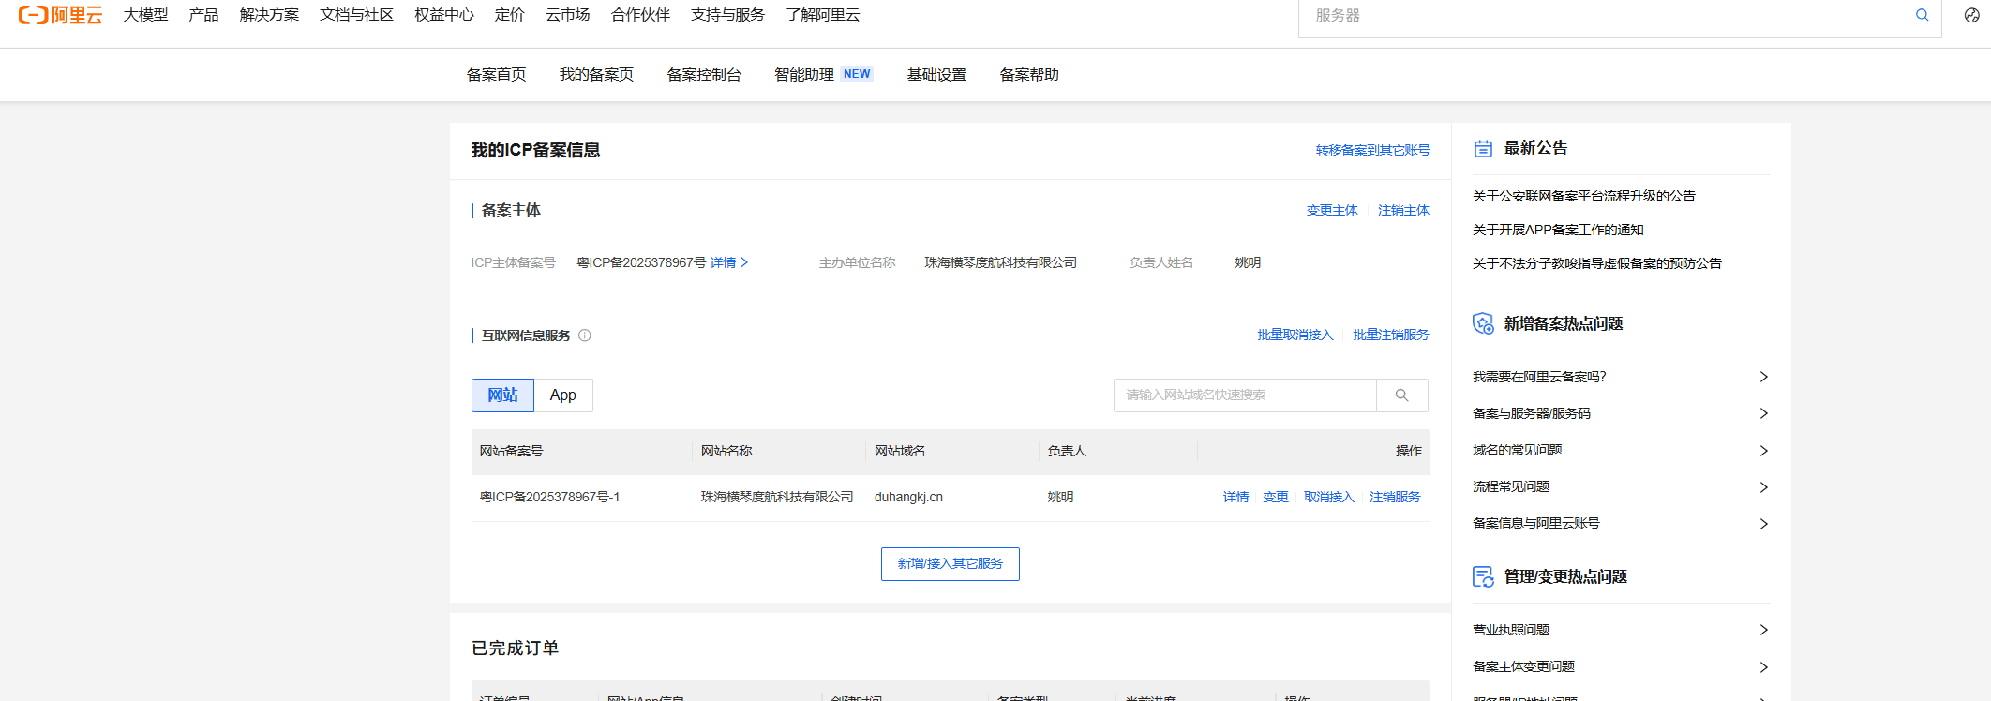Click the 网站域名 column header
The width and height of the screenshot is (1991, 701).
coord(900,452)
